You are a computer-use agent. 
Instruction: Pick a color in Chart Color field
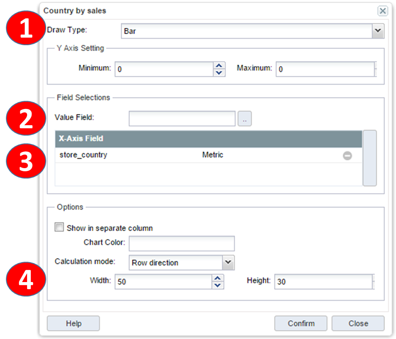(x=181, y=243)
